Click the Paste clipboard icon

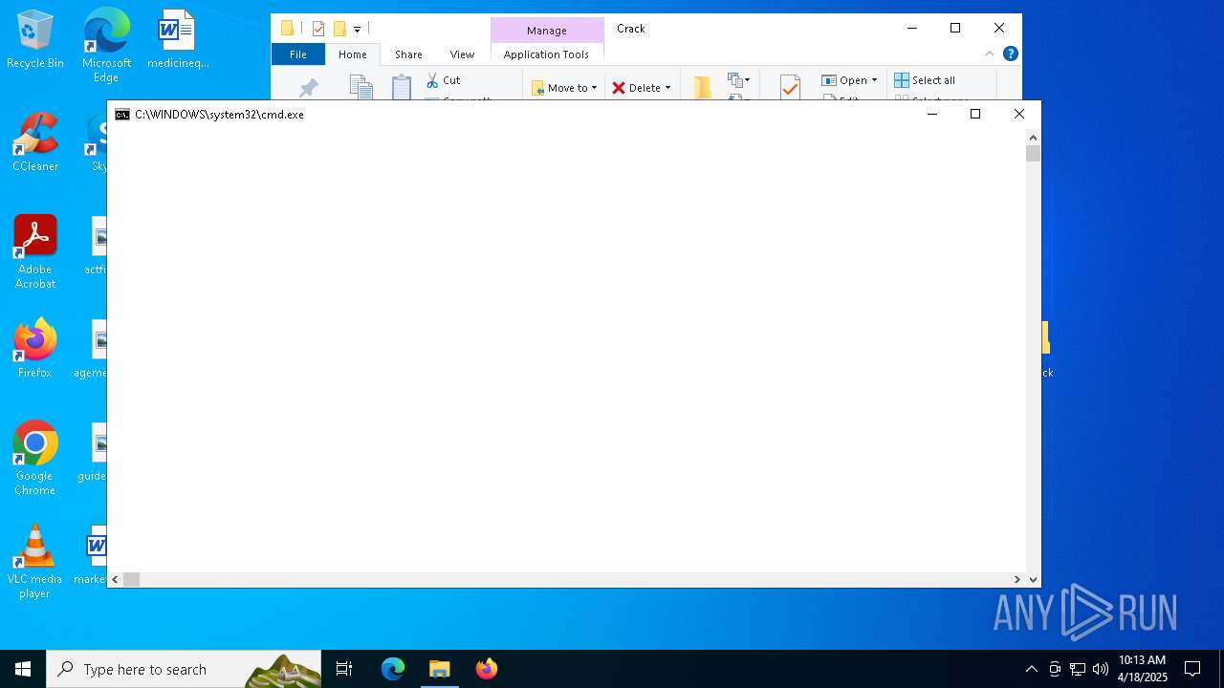point(402,87)
